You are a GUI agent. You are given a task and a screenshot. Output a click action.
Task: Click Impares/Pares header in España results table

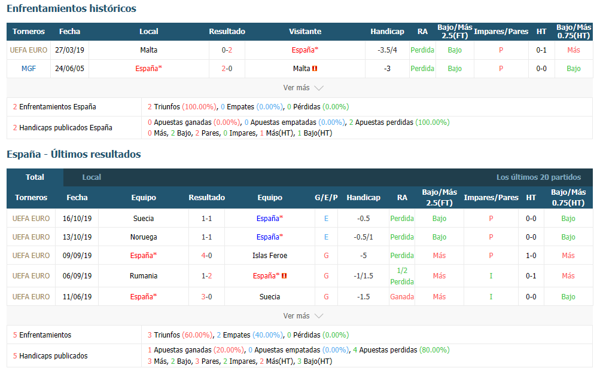coord(491,198)
